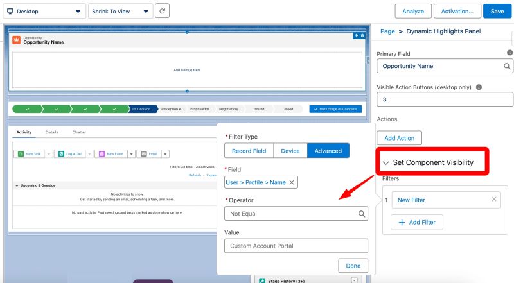This screenshot has height=283, width=514.
Task: Select the Device filter type
Action: click(x=290, y=151)
